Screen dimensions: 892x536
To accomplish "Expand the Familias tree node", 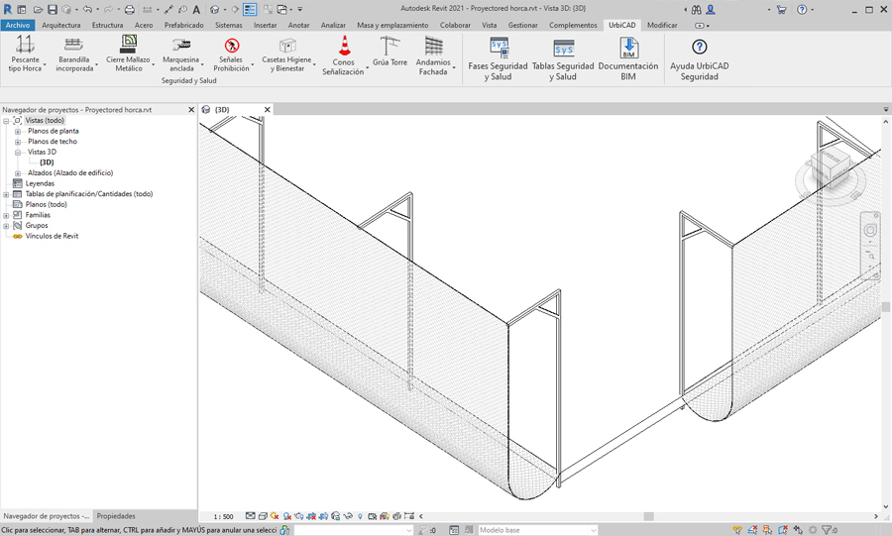I will [x=7, y=215].
